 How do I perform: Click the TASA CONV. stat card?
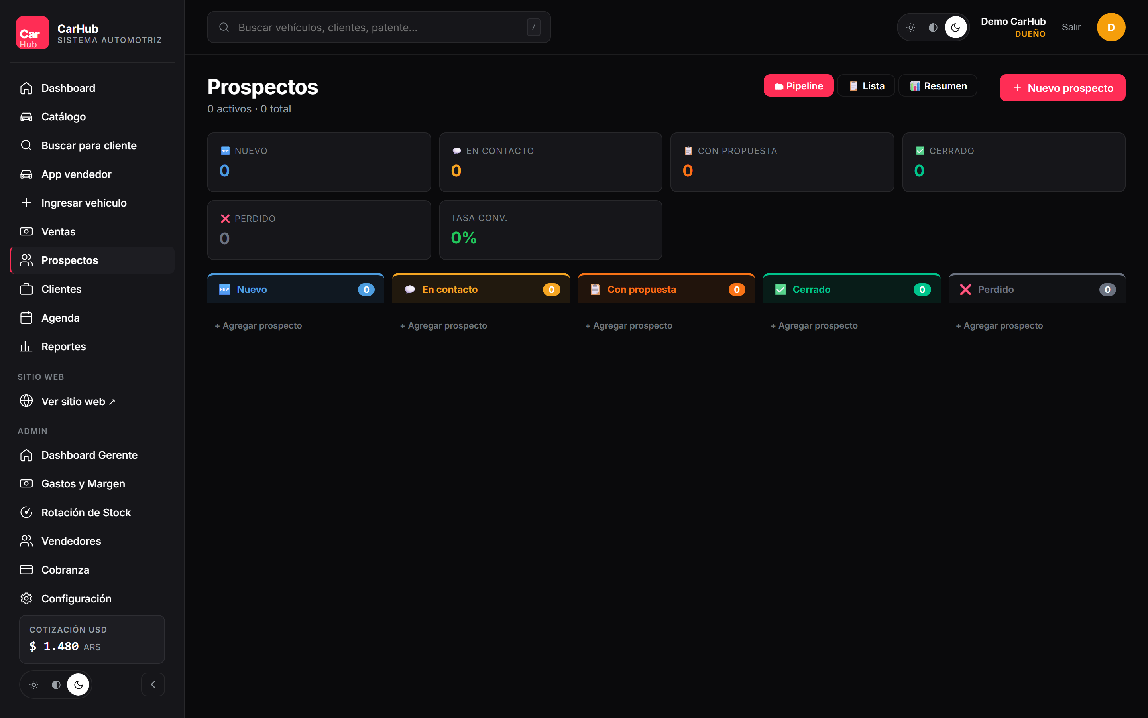(x=551, y=230)
